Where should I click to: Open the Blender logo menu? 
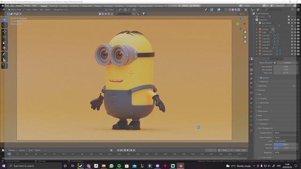pos(3,6)
